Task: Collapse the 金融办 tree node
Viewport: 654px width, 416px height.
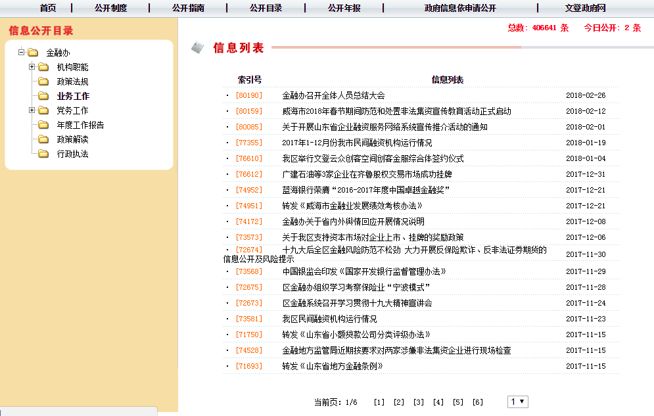Action: click(21, 52)
